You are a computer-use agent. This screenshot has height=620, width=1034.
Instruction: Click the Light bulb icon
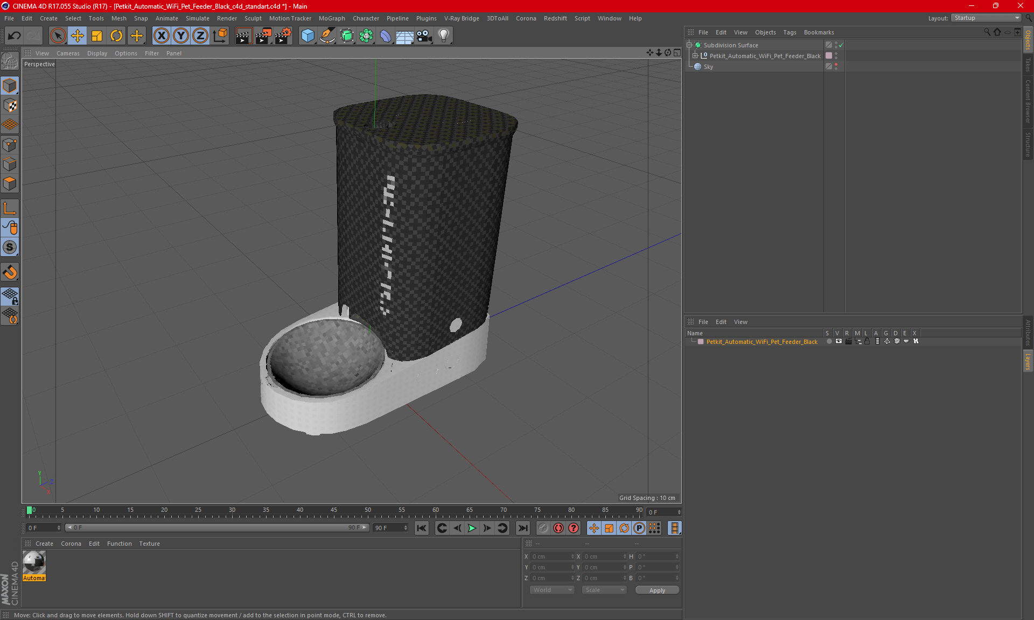444,36
